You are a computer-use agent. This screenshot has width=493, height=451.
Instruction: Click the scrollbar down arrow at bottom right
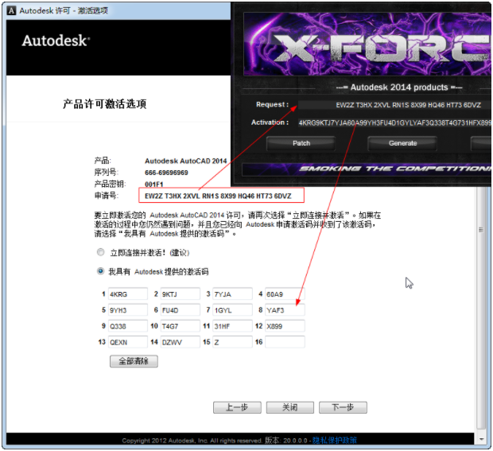click(481, 439)
